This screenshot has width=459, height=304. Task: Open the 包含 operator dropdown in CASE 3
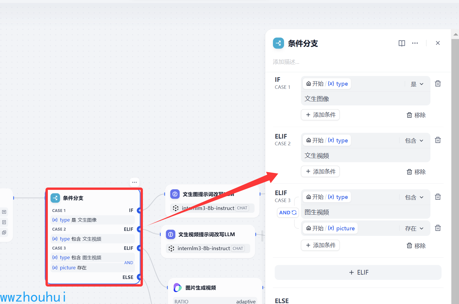[414, 197]
